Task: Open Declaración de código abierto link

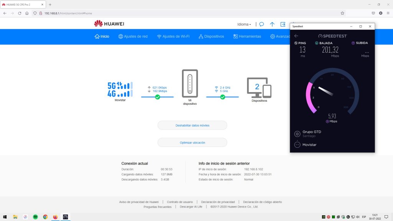Action: (x=263, y=202)
